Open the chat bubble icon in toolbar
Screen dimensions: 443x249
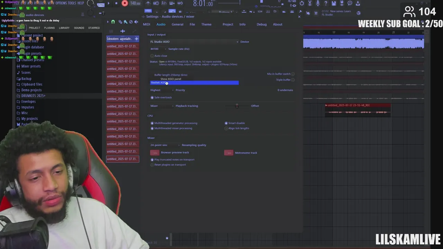(350, 3)
